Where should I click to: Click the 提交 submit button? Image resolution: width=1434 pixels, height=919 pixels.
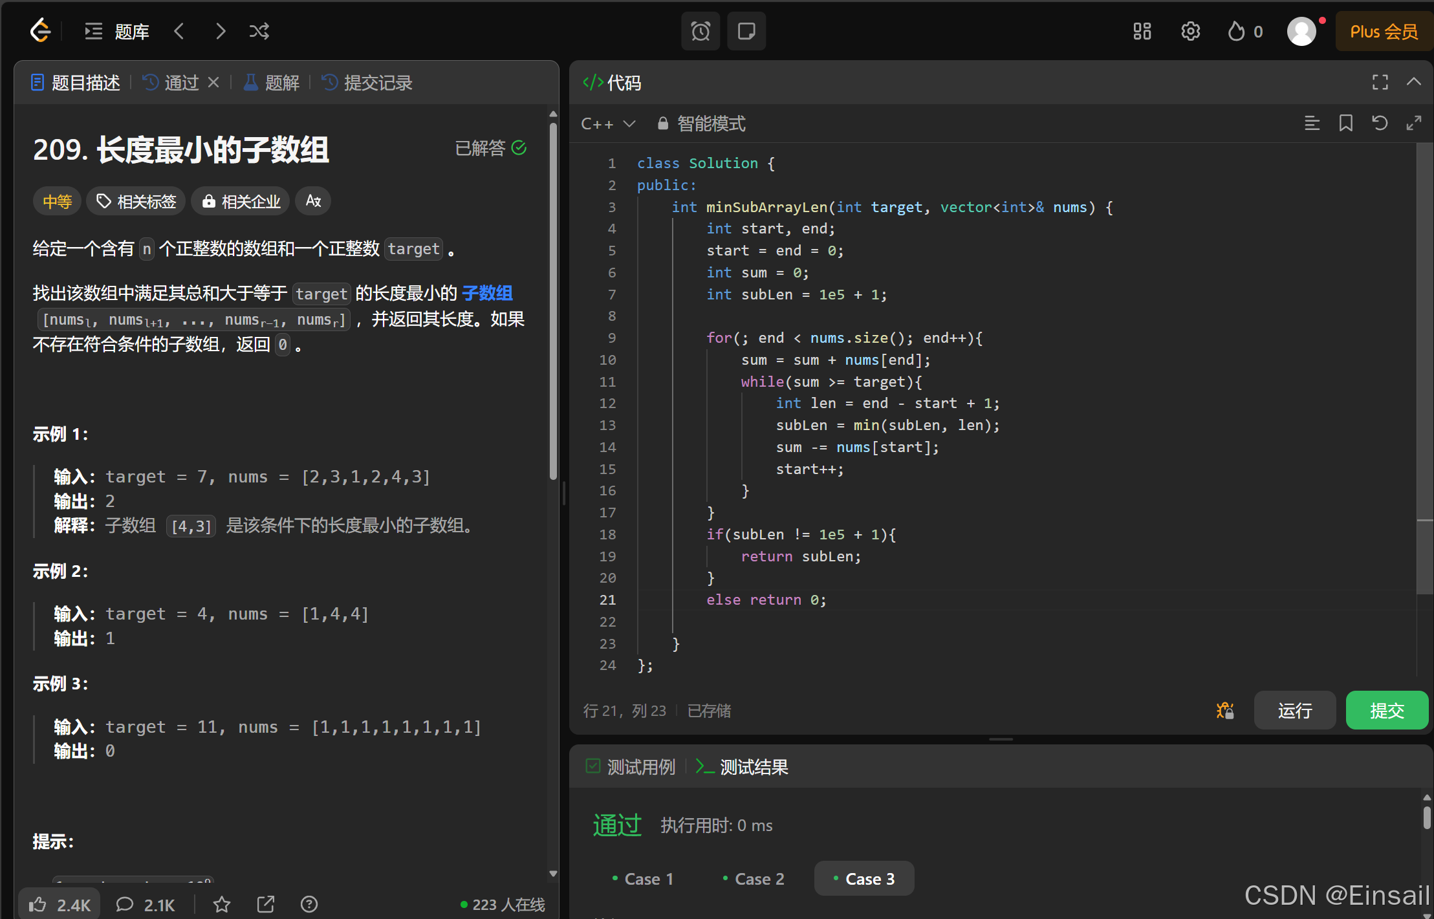[1387, 710]
